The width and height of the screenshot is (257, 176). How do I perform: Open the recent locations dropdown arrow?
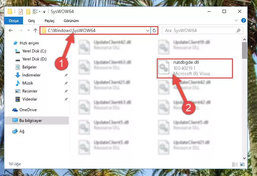[28, 30]
